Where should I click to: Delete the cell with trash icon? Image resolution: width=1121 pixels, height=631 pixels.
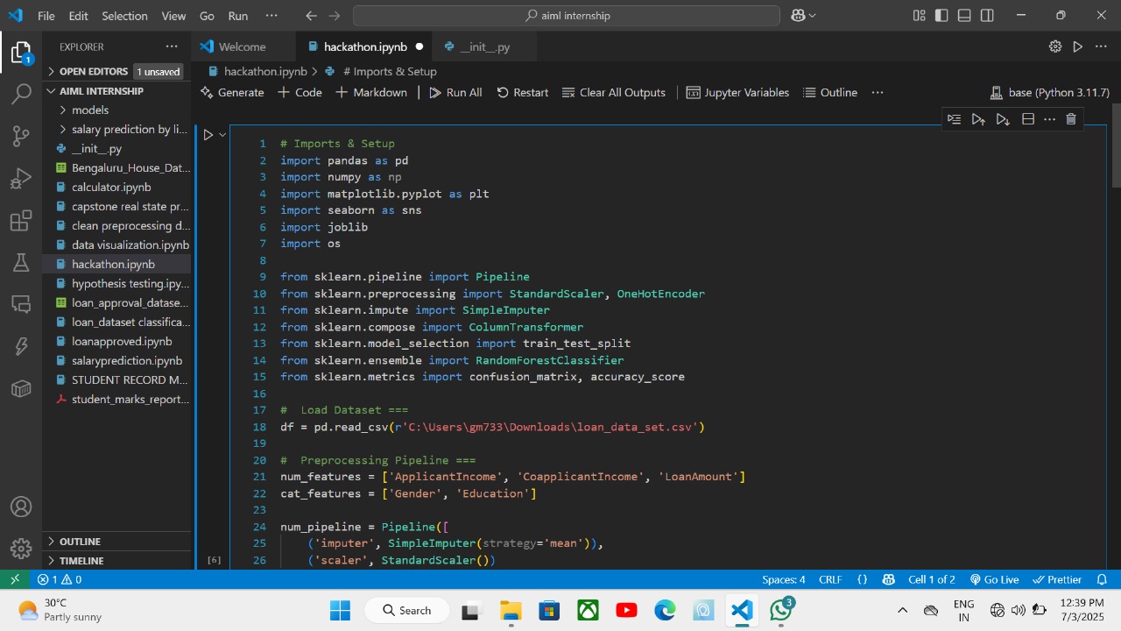click(x=1070, y=119)
